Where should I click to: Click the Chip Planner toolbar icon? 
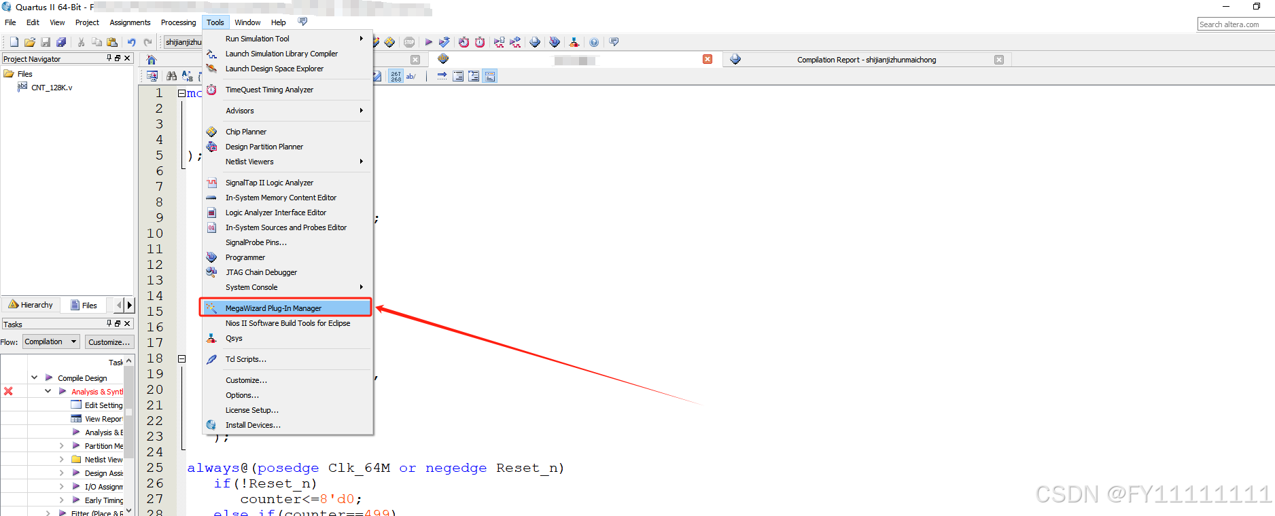(x=389, y=42)
